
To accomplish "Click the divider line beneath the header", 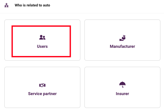I will pos(82,13).
